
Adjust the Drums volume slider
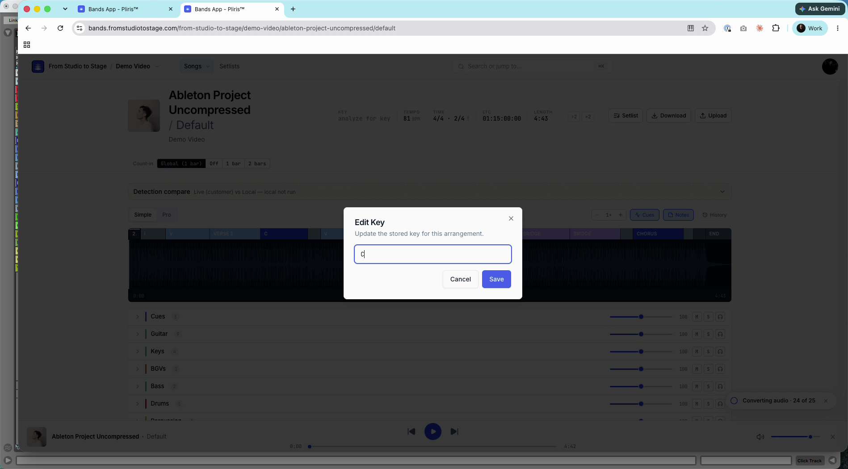tap(641, 404)
